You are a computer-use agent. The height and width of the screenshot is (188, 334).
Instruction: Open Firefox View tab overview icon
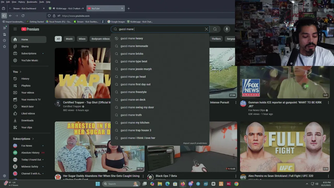pyautogui.click(x=3, y=8)
